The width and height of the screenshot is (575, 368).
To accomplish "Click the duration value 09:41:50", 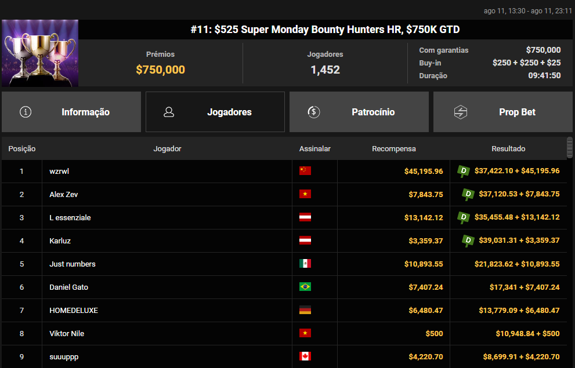I will point(544,75).
